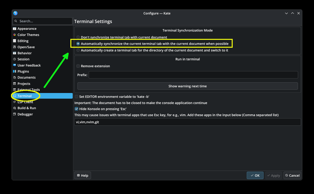Confirm settings with the OK button
Screen dimensions: 314x194
(255, 175)
